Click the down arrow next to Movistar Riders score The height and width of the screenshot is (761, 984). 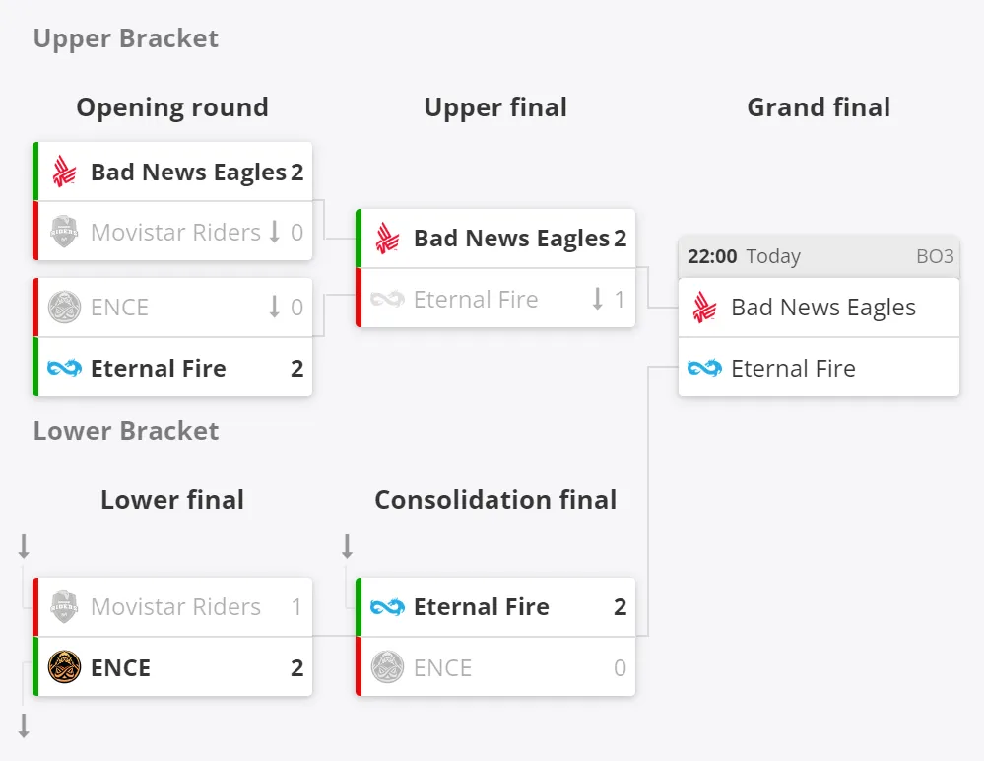tap(274, 232)
